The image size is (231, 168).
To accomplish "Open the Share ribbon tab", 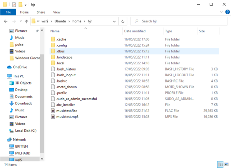I will point(41,12).
